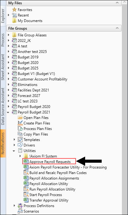Screen dimensions: 128x215
Task: Click the Favorites star icon
Action: [x=14, y=9]
